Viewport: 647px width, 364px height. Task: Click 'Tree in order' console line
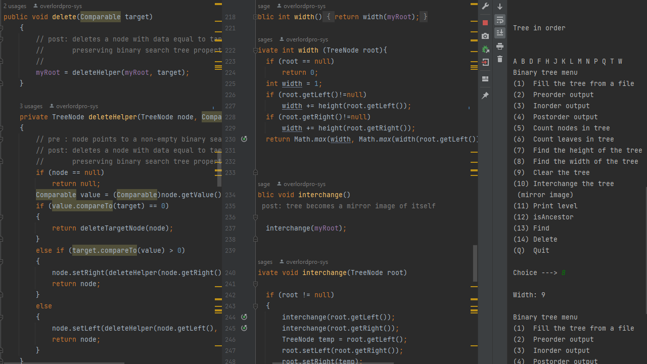pos(539,28)
